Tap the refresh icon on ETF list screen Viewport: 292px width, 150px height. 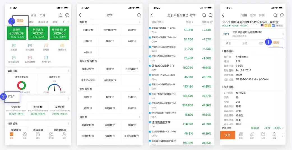click(x=210, y=15)
